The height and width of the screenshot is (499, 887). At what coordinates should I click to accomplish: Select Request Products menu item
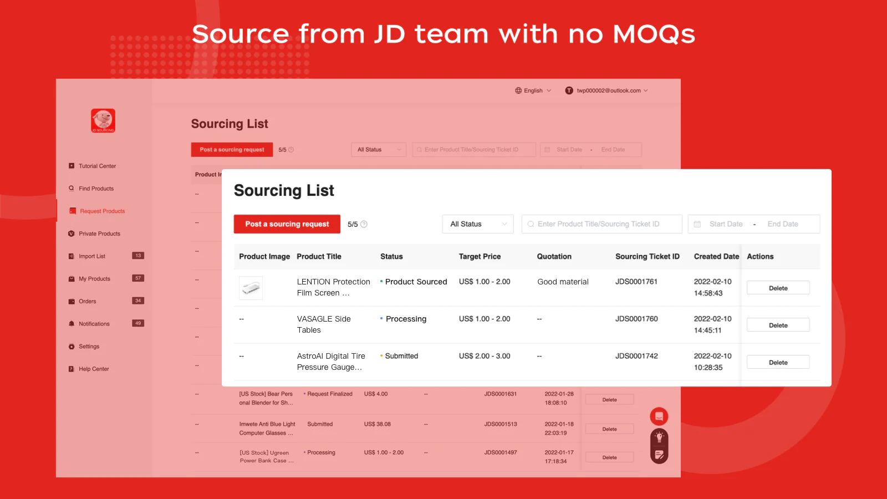(x=102, y=211)
